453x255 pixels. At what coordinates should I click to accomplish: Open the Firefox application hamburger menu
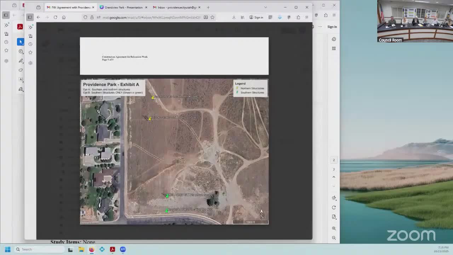306,17
